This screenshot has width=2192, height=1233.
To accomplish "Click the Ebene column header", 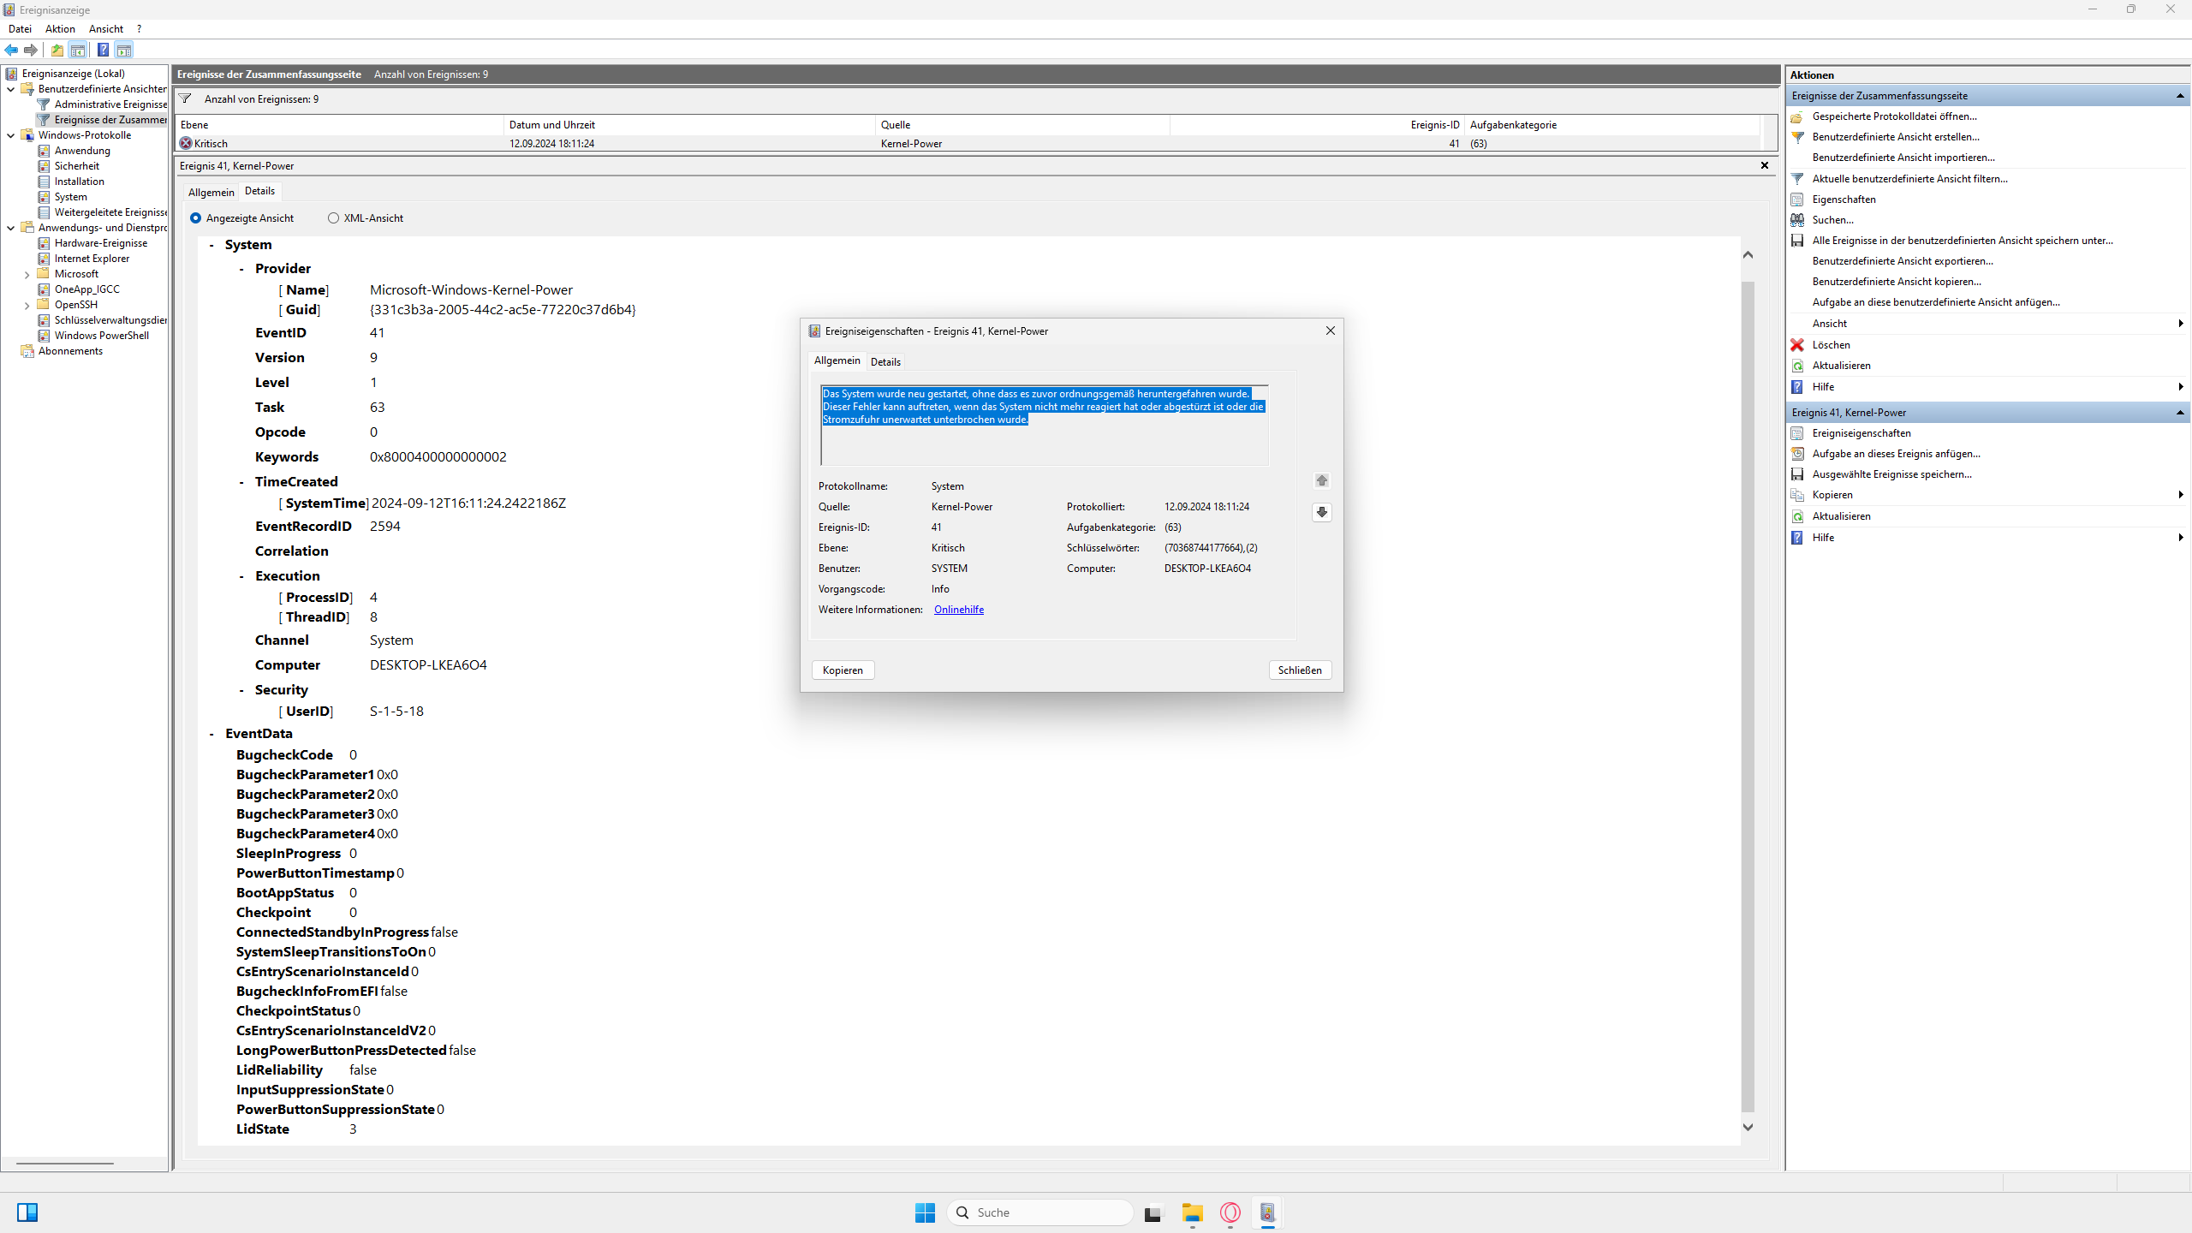I will coord(340,125).
